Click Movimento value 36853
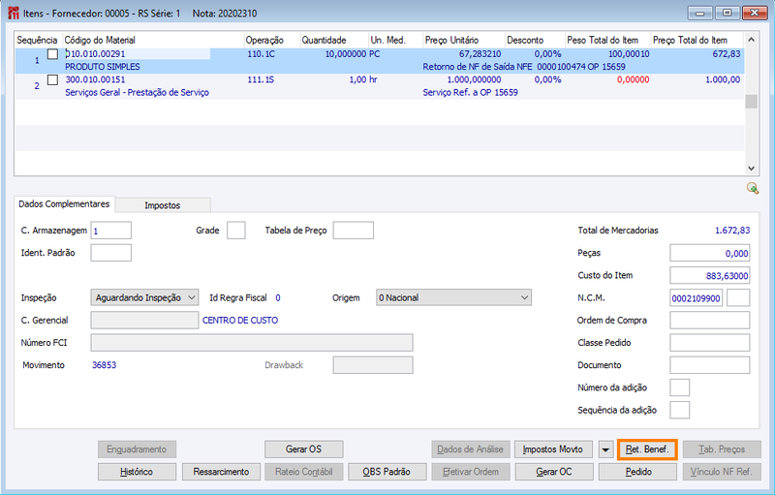Viewport: 775px width, 495px height. pyautogui.click(x=105, y=365)
